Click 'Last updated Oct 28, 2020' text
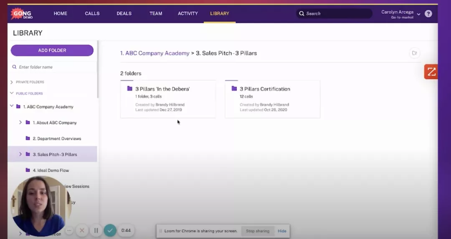Image resolution: width=451 pixels, height=239 pixels. (x=263, y=110)
